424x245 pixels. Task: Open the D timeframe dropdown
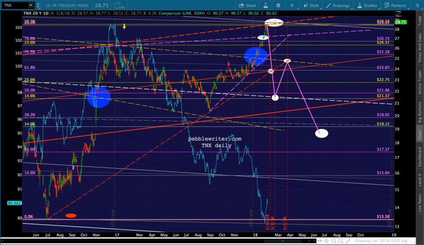point(292,5)
